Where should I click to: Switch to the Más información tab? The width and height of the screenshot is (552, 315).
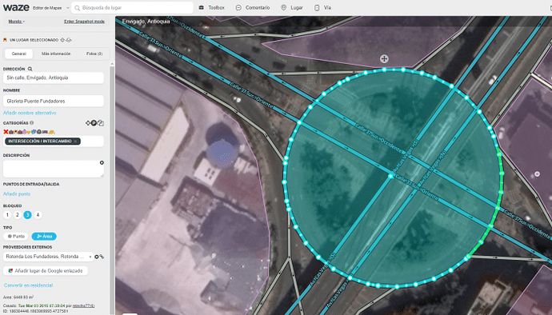click(56, 54)
